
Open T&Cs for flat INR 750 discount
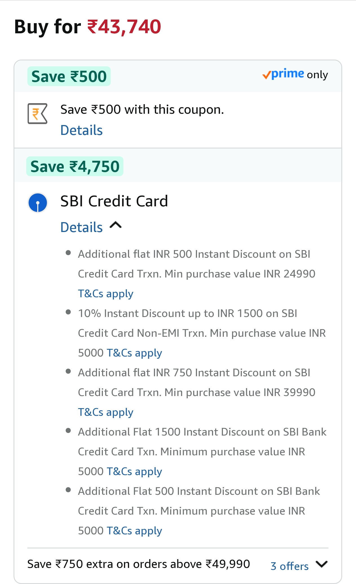click(x=105, y=412)
